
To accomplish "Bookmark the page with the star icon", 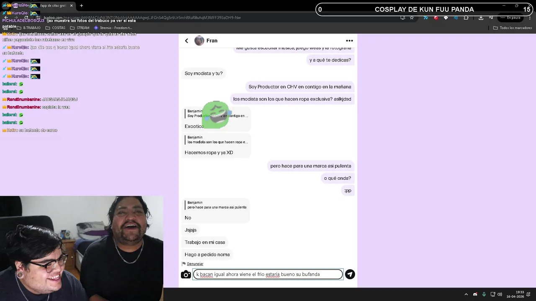I will (412, 18).
